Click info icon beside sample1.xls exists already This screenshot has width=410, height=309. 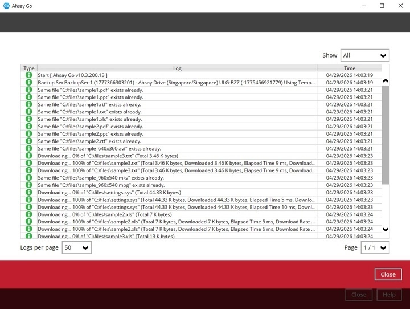pos(29,119)
